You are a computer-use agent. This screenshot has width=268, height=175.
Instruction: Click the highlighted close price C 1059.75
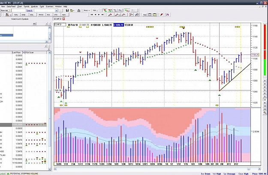coord(118,25)
